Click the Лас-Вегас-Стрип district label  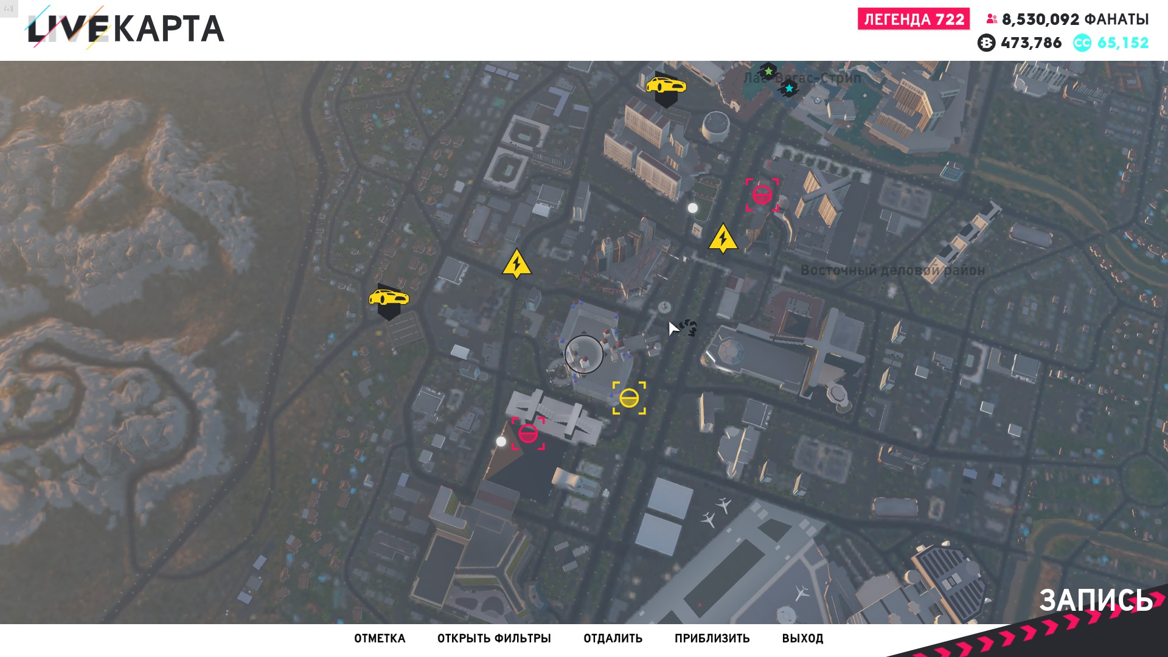(x=802, y=78)
